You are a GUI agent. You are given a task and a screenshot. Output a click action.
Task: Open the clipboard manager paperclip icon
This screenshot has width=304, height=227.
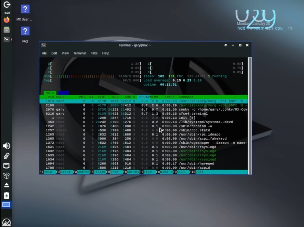(x=6, y=156)
